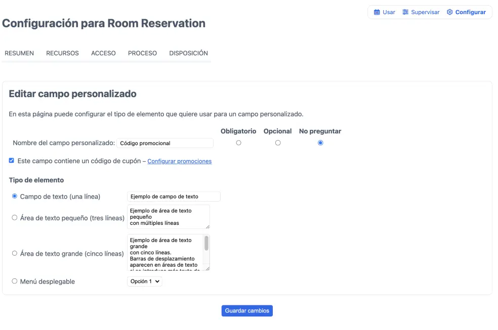Click the Editar campo personalizado heading
The height and width of the screenshot is (330, 498).
point(72,94)
